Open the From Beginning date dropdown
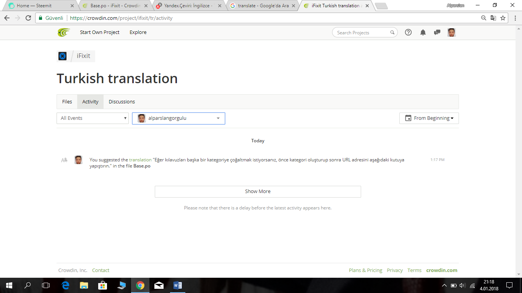Image resolution: width=522 pixels, height=293 pixels. (429, 118)
